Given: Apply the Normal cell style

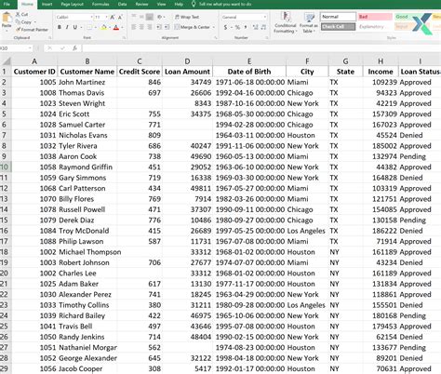Looking at the screenshot, I should [x=338, y=17].
